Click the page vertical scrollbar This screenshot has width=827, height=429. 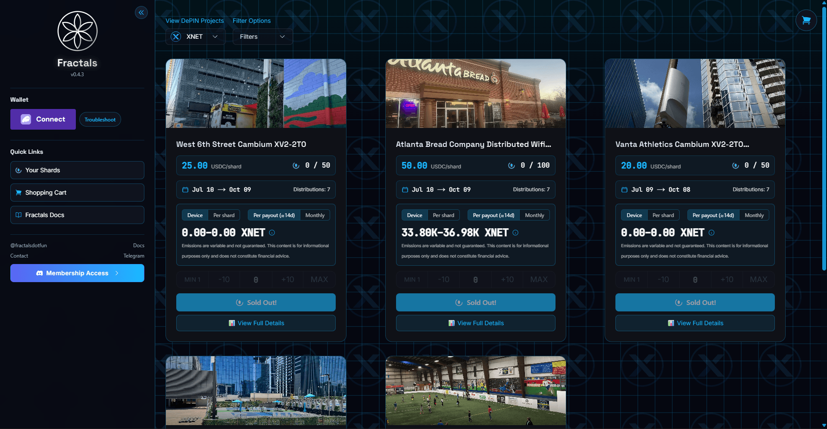point(824,138)
